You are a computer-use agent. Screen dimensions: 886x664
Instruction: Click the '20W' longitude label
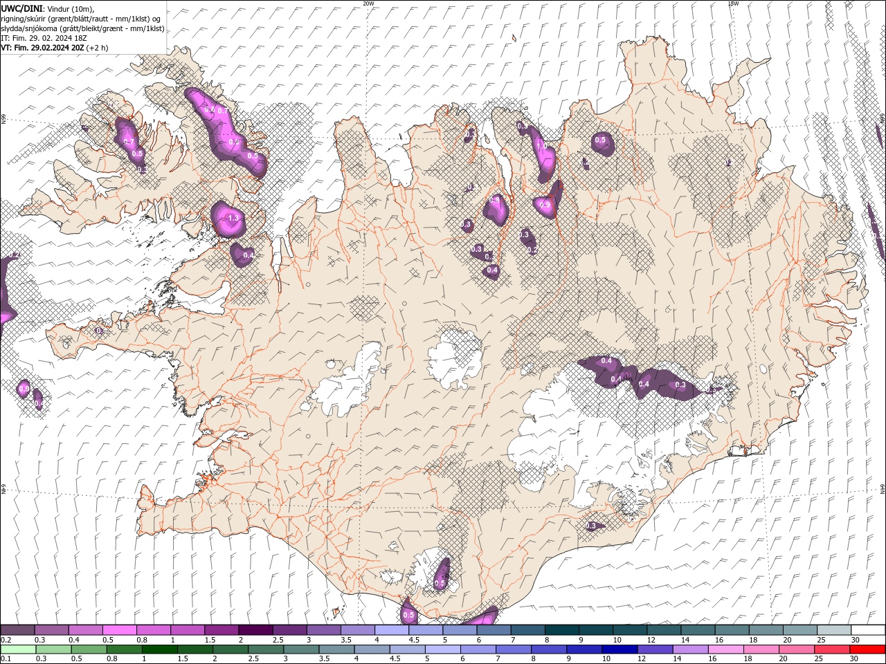tap(368, 3)
